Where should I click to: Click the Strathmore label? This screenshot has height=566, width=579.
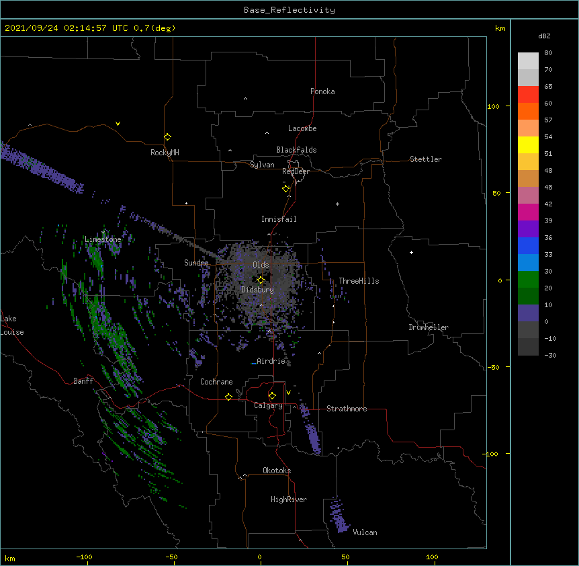click(347, 409)
